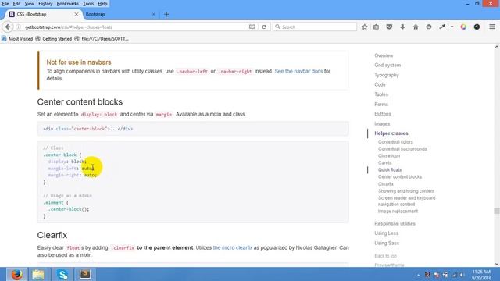Open the black circle extension icon
Screen dimensions: 500x281
pyautogui.click(x=477, y=27)
